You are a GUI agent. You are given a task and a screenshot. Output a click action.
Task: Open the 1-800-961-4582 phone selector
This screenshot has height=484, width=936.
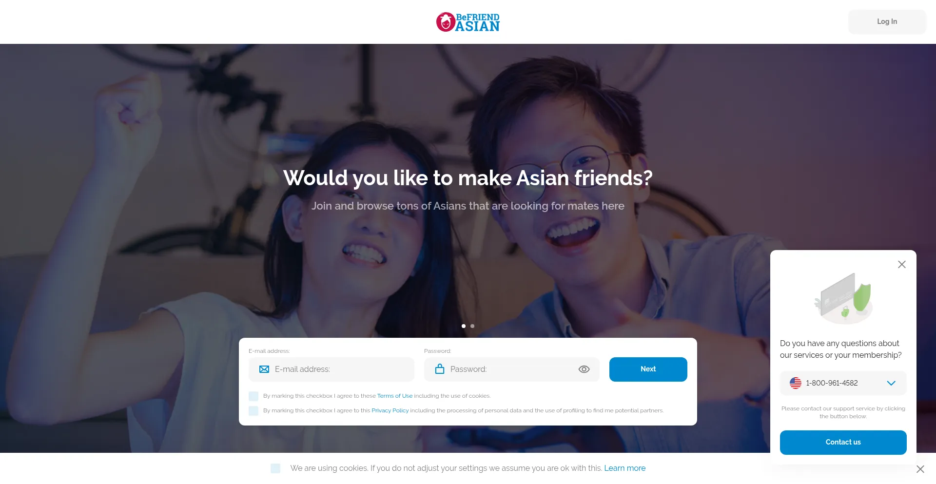point(843,383)
